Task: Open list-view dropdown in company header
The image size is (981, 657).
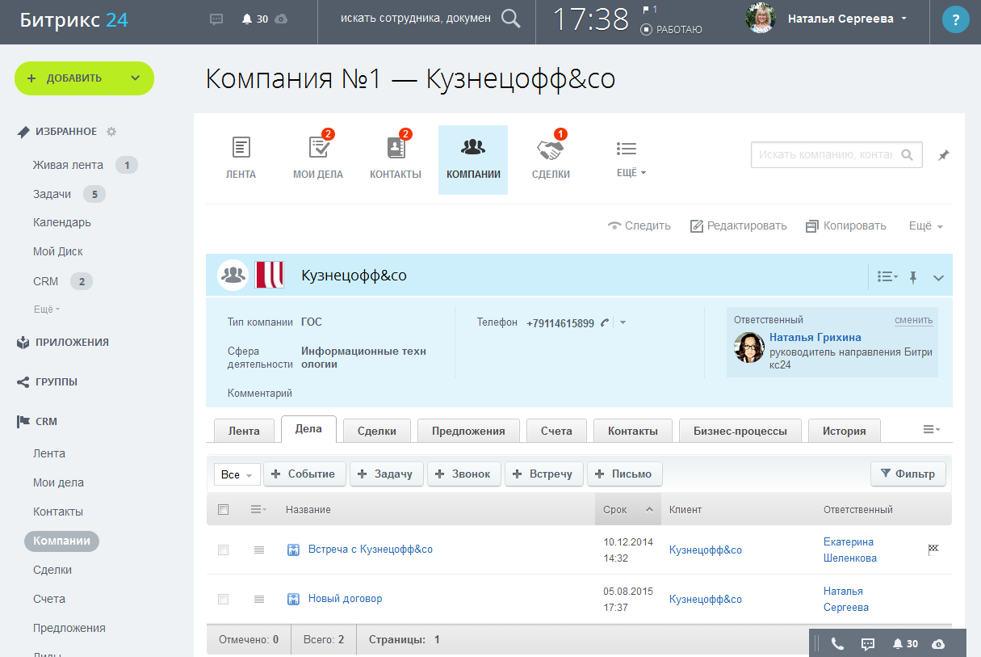Action: 887,277
